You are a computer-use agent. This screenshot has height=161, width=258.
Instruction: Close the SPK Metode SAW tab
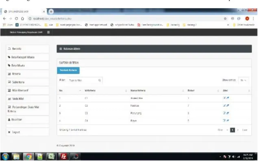pyautogui.click(x=44, y=11)
